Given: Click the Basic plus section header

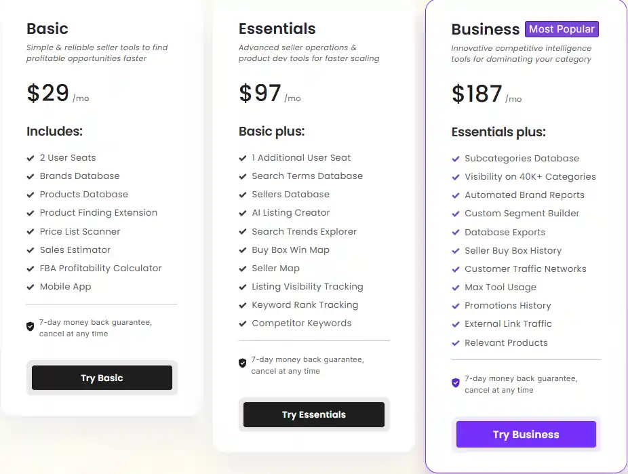Looking at the screenshot, I should (271, 131).
